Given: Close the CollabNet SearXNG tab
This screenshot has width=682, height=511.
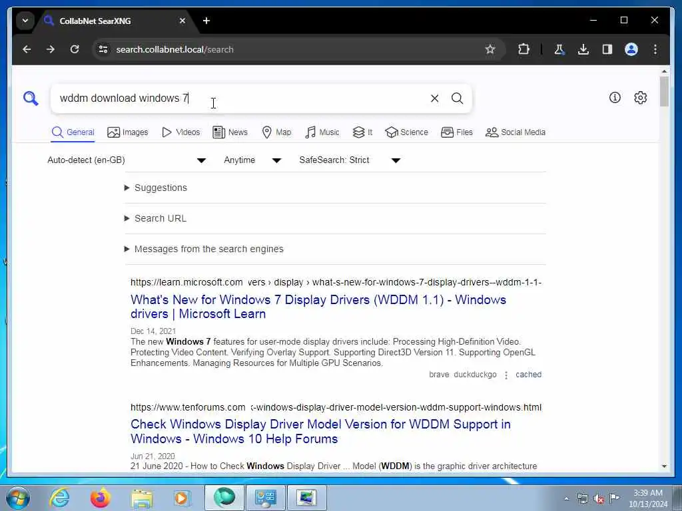Looking at the screenshot, I should click(x=182, y=21).
